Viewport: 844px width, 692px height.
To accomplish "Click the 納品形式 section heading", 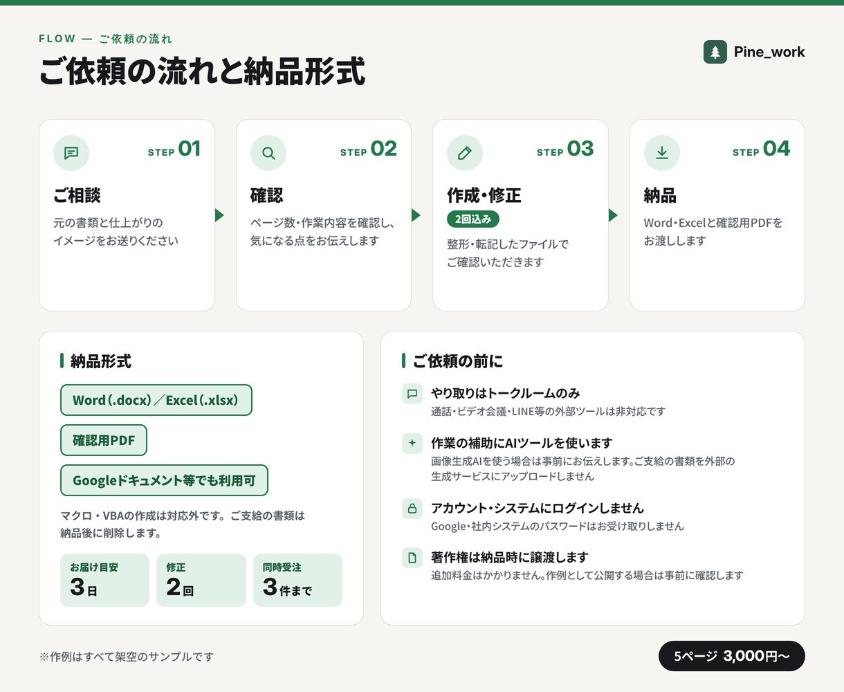I will (101, 361).
